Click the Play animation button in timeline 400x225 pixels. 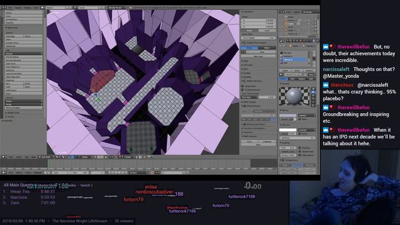(119, 172)
